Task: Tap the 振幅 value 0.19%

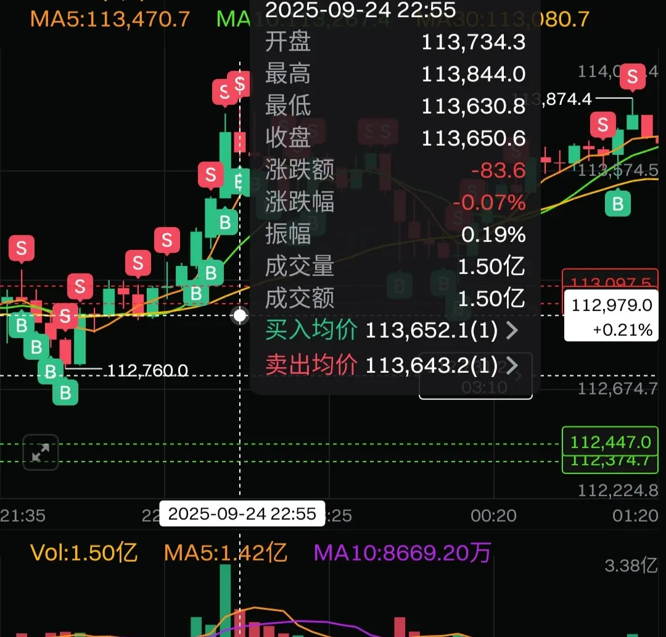Action: click(493, 235)
